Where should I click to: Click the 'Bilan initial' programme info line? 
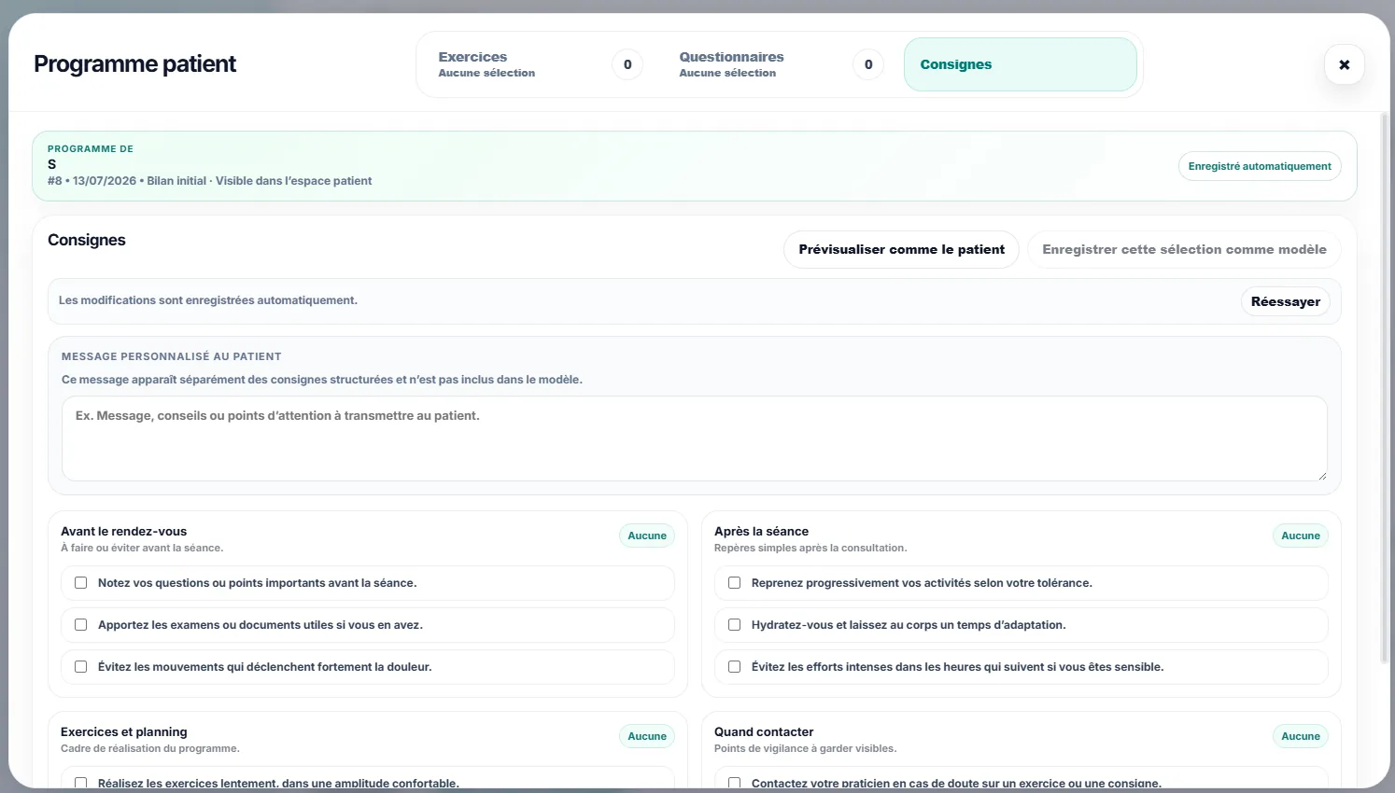coord(210,181)
